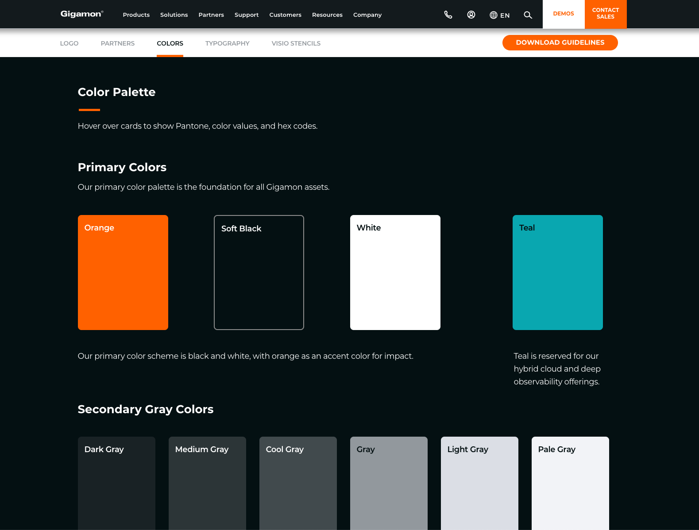Open the Support menu
Screen dimensions: 699x530
coord(247,15)
